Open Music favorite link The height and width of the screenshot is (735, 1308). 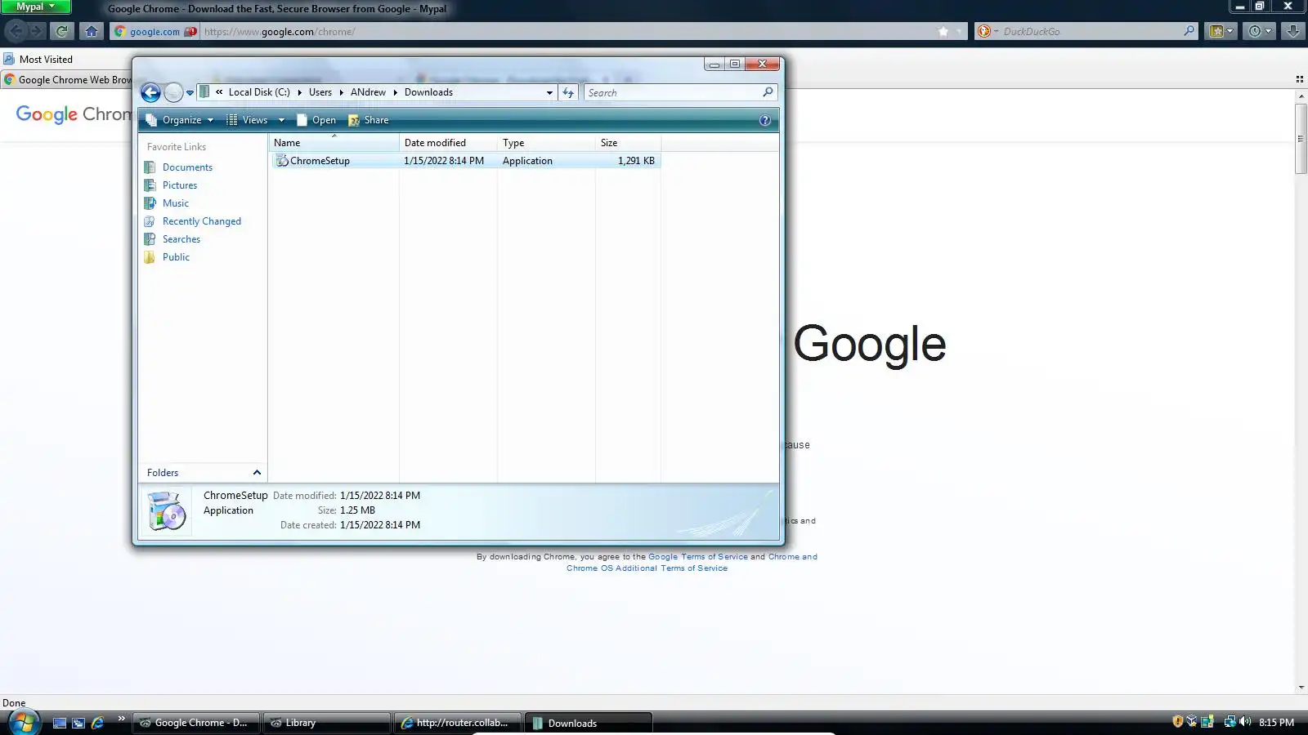pyautogui.click(x=176, y=203)
